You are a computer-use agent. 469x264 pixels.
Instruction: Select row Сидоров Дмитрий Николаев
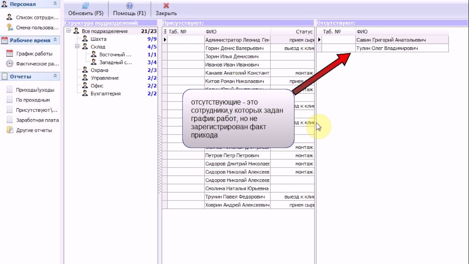tap(238, 164)
